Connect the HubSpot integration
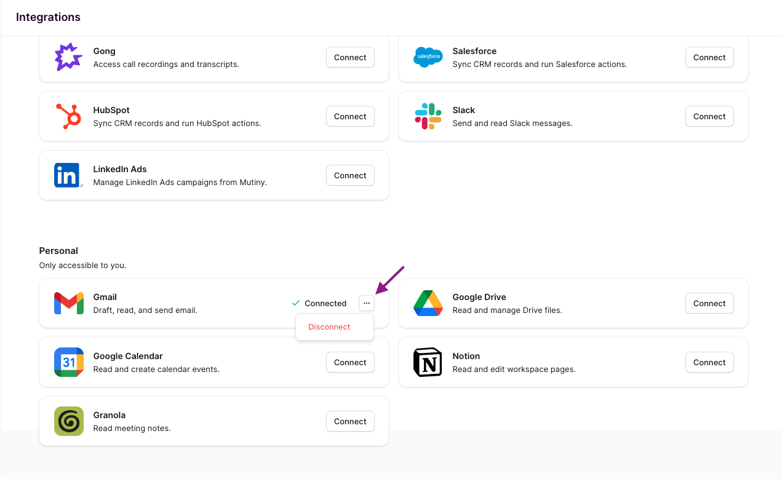 [350, 116]
